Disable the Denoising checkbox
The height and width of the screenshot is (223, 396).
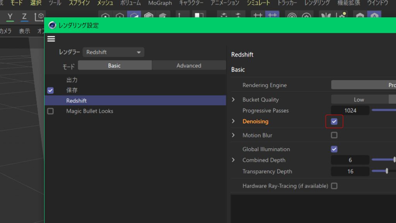click(x=334, y=122)
